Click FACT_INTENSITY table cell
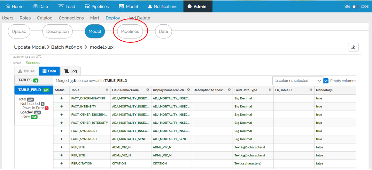The image size is (372, 170). 90,106
